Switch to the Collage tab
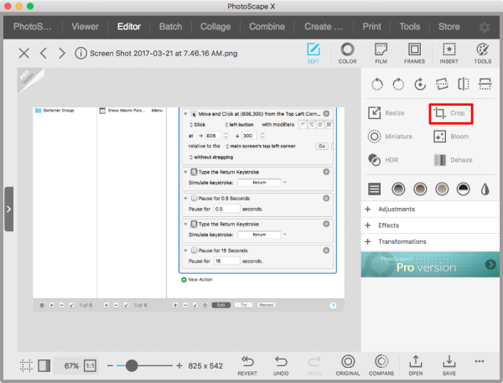This screenshot has width=503, height=383. 215,27
